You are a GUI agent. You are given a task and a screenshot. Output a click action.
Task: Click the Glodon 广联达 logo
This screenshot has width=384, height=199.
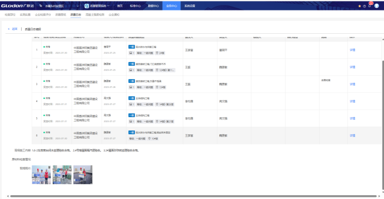[17, 6]
